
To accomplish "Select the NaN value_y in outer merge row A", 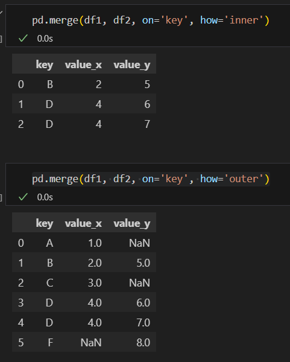I will (x=140, y=243).
